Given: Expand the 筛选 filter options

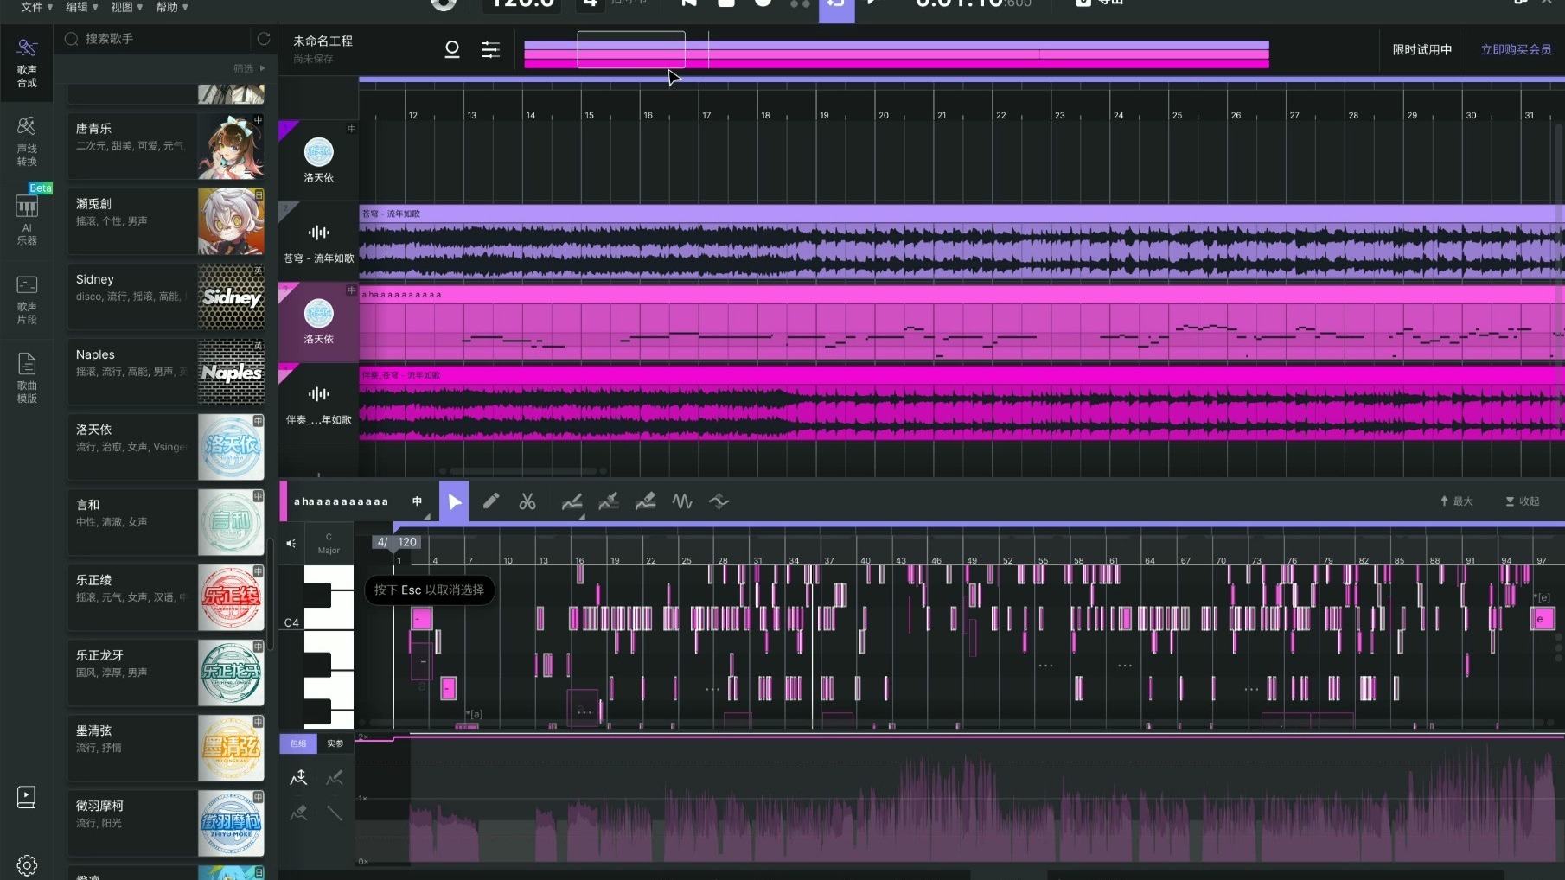Looking at the screenshot, I should click(x=249, y=68).
